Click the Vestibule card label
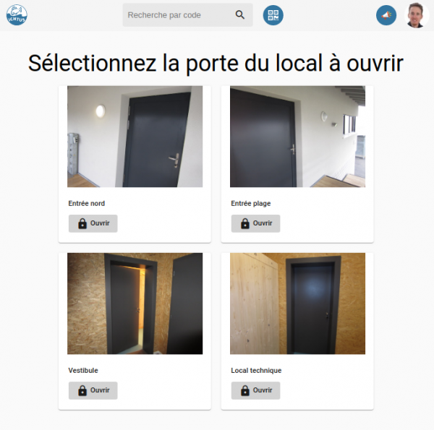The image size is (434, 430). pyautogui.click(x=83, y=371)
